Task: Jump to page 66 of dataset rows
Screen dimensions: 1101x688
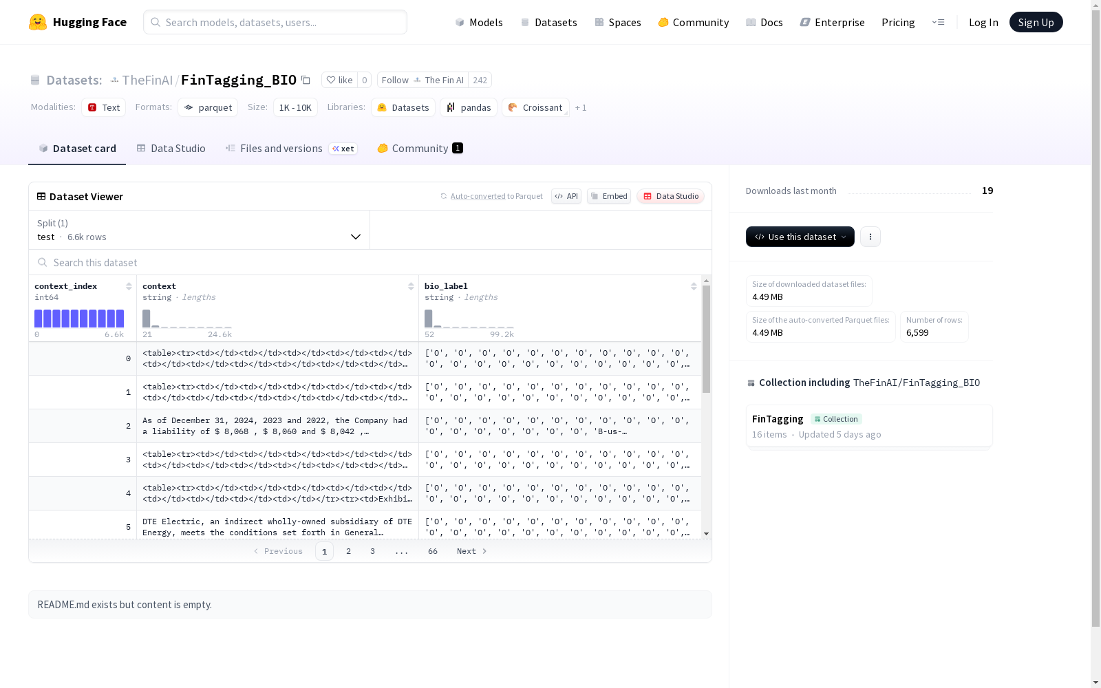Action: [x=433, y=551]
